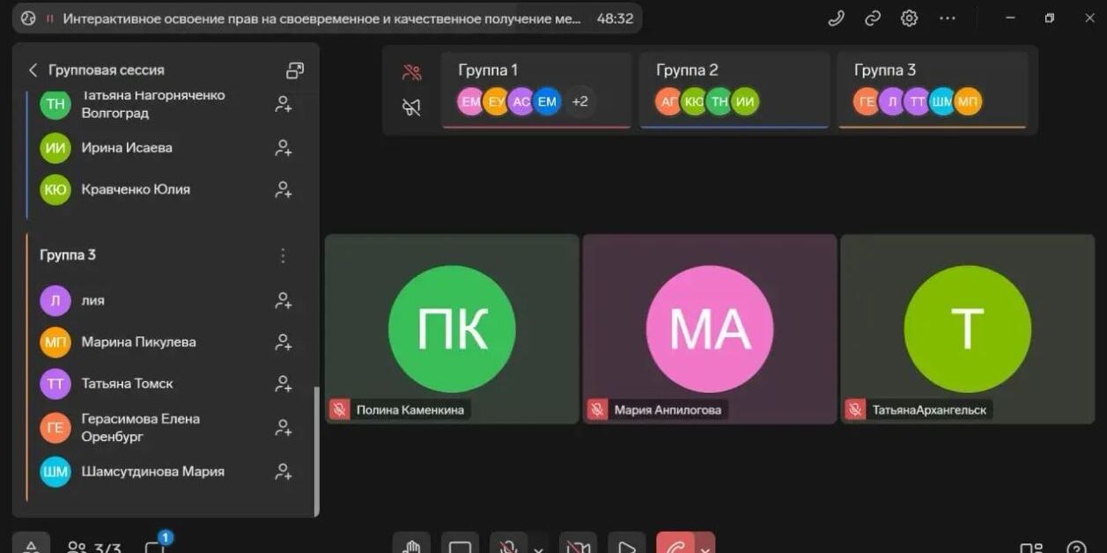Go back from Групповая сессия panel
Viewport: 1107px width, 553px height.
coord(33,70)
